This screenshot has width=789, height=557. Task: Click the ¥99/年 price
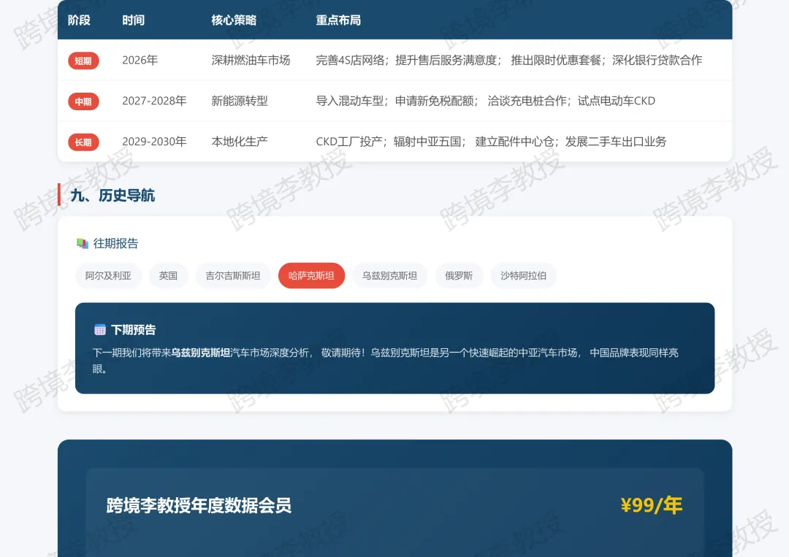click(652, 505)
